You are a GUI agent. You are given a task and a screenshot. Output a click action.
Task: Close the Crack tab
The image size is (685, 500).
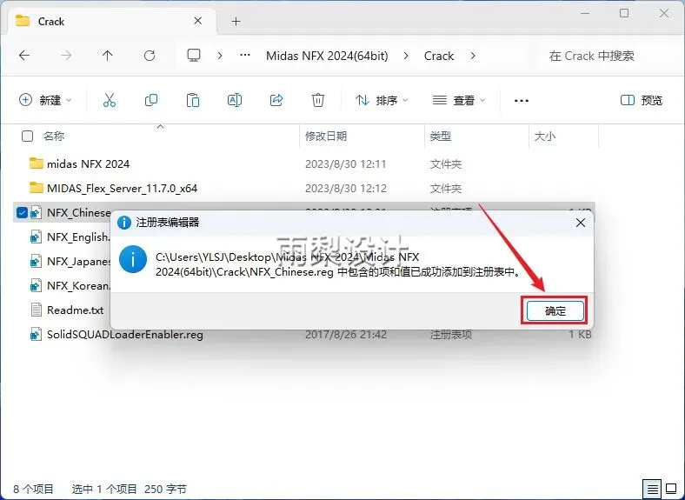coord(198,21)
